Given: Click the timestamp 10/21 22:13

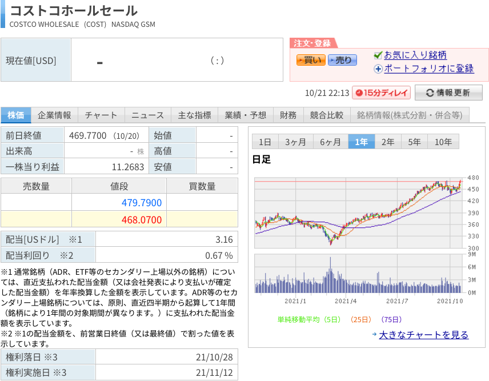Looking at the screenshot, I should click(x=327, y=93).
